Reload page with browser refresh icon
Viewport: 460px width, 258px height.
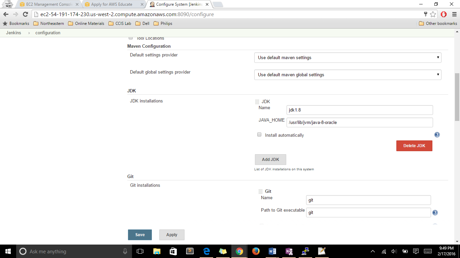point(25,14)
